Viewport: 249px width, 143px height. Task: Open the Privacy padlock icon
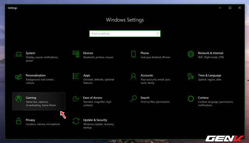tap(19, 121)
